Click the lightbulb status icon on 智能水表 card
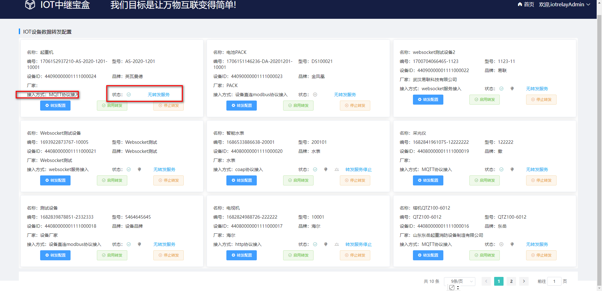The height and width of the screenshot is (291, 602). (x=326, y=169)
